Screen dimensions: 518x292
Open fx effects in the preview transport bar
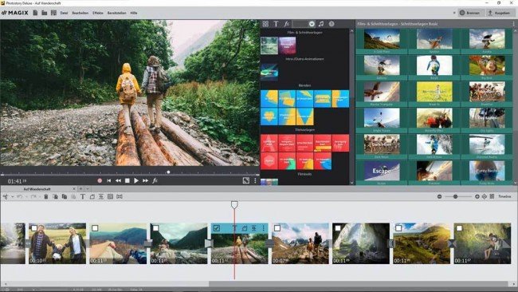pyautogui.click(x=155, y=181)
